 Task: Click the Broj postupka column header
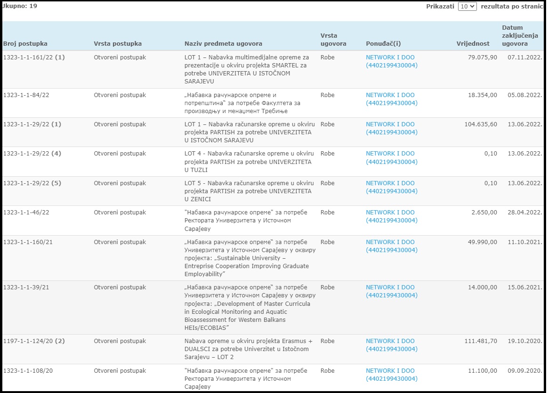(25, 44)
